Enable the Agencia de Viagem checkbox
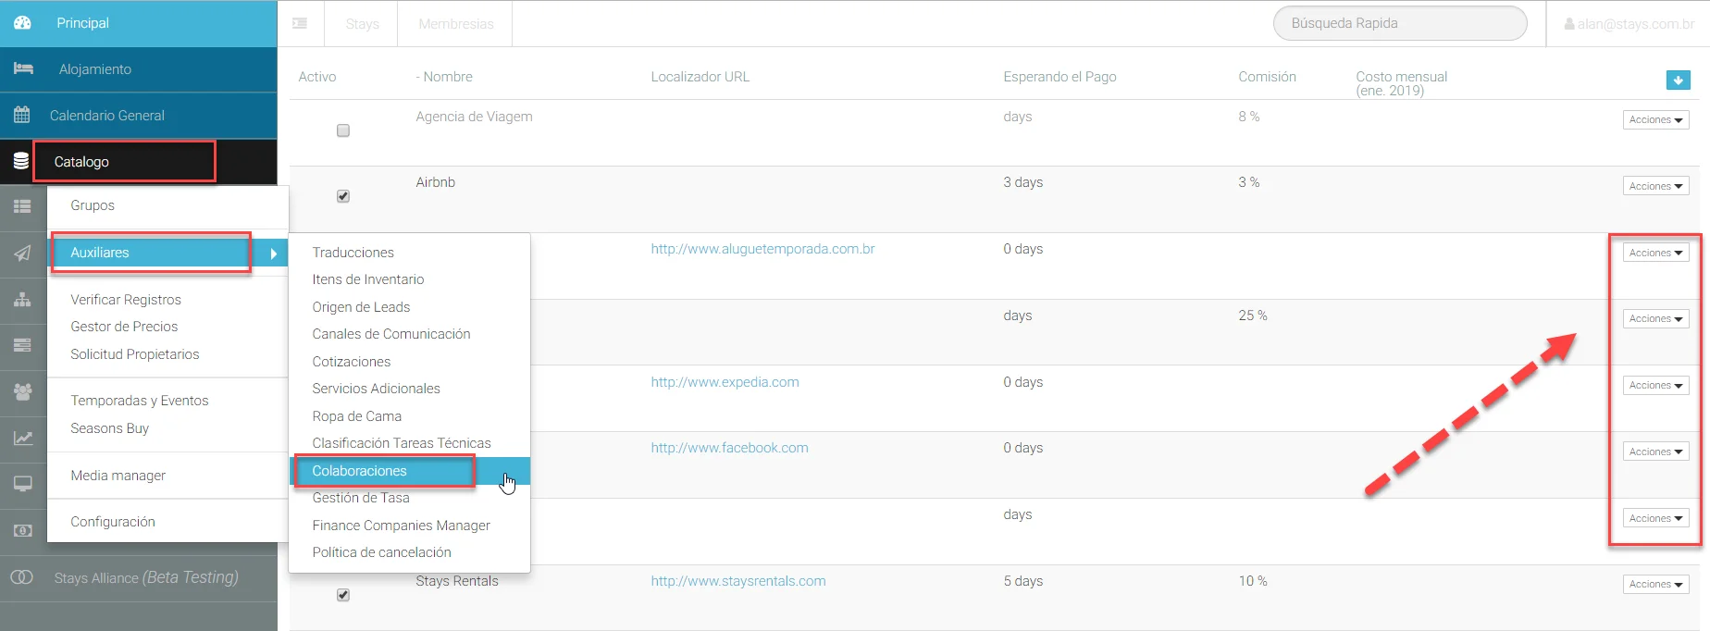 pyautogui.click(x=343, y=130)
